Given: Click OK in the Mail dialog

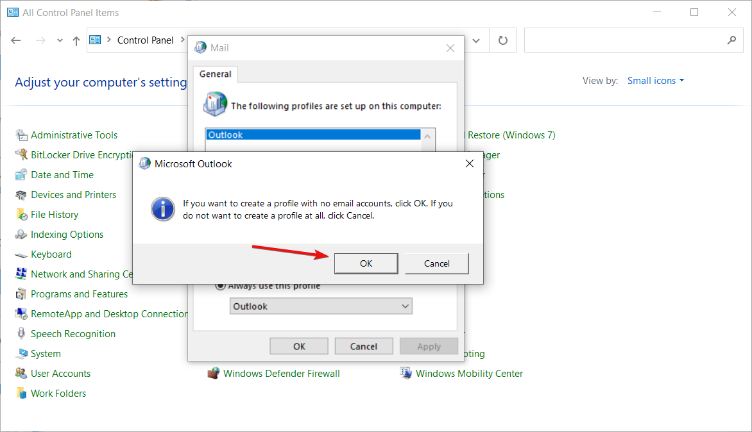Looking at the screenshot, I should pyautogui.click(x=299, y=346).
